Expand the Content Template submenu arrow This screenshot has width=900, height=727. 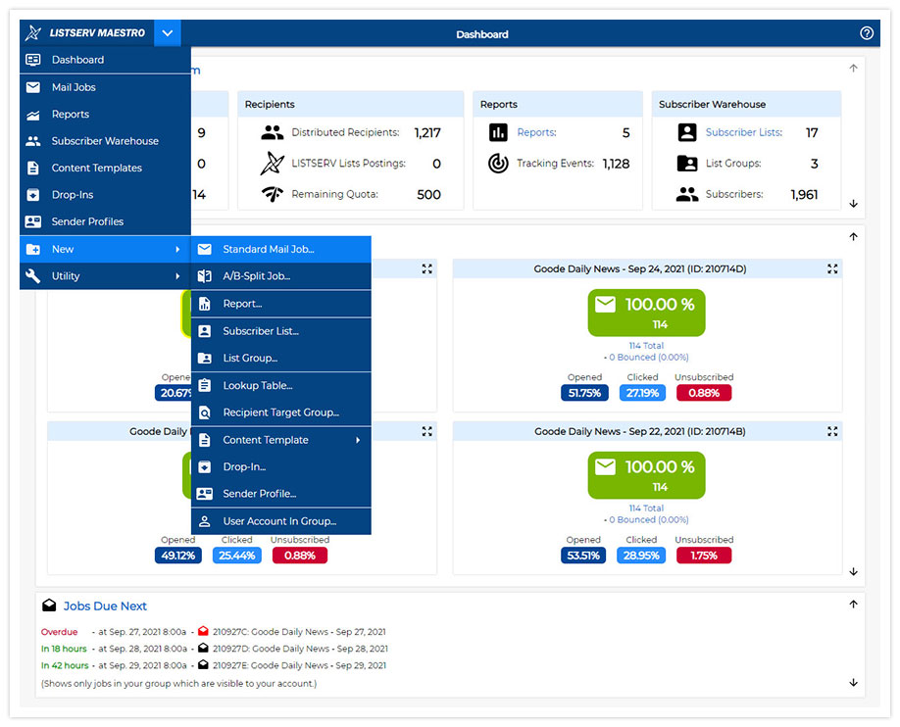point(358,440)
